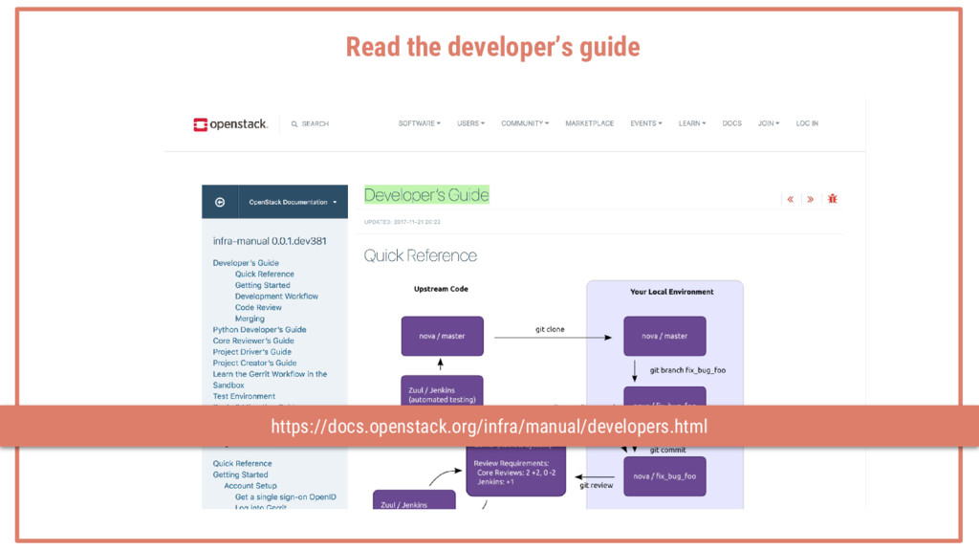
Task: Expand the OpenStack Documentation dropdown
Action: [293, 202]
